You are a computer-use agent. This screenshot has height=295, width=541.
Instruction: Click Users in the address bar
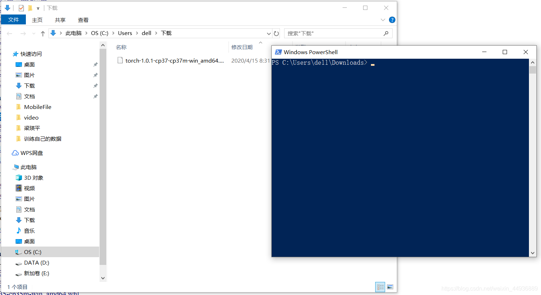coord(125,33)
